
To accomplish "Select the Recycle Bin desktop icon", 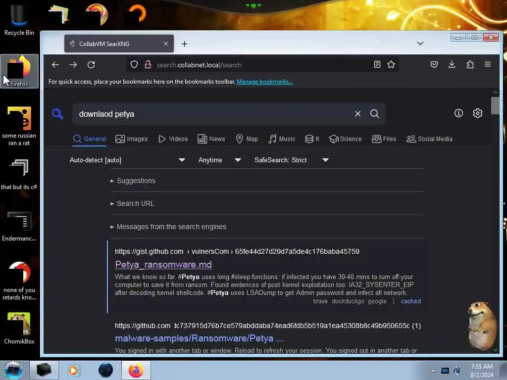I will point(19,20).
